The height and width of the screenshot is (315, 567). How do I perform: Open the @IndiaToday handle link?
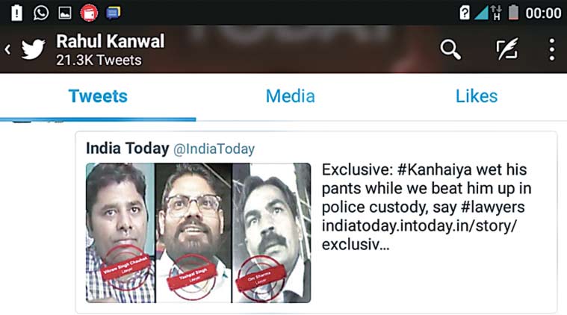coord(214,149)
